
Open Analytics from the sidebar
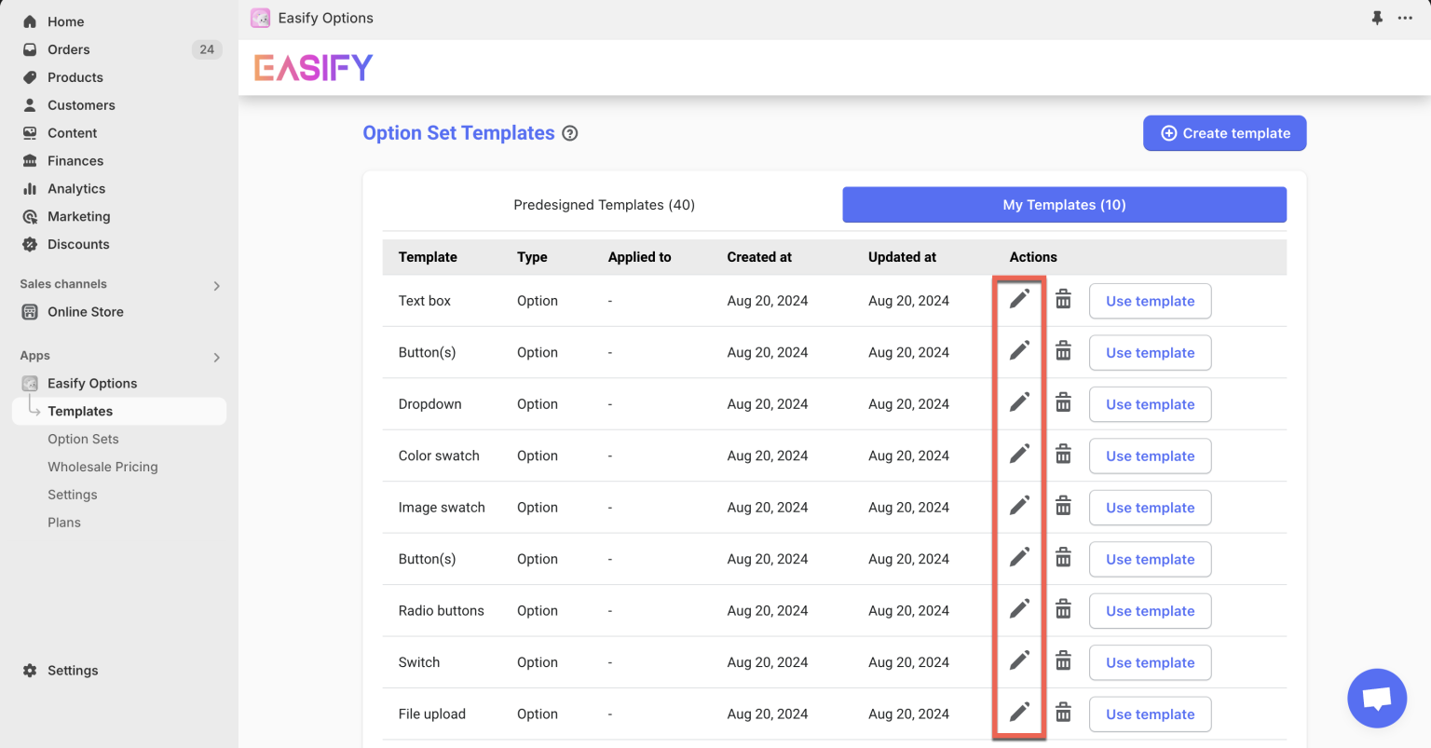click(75, 188)
